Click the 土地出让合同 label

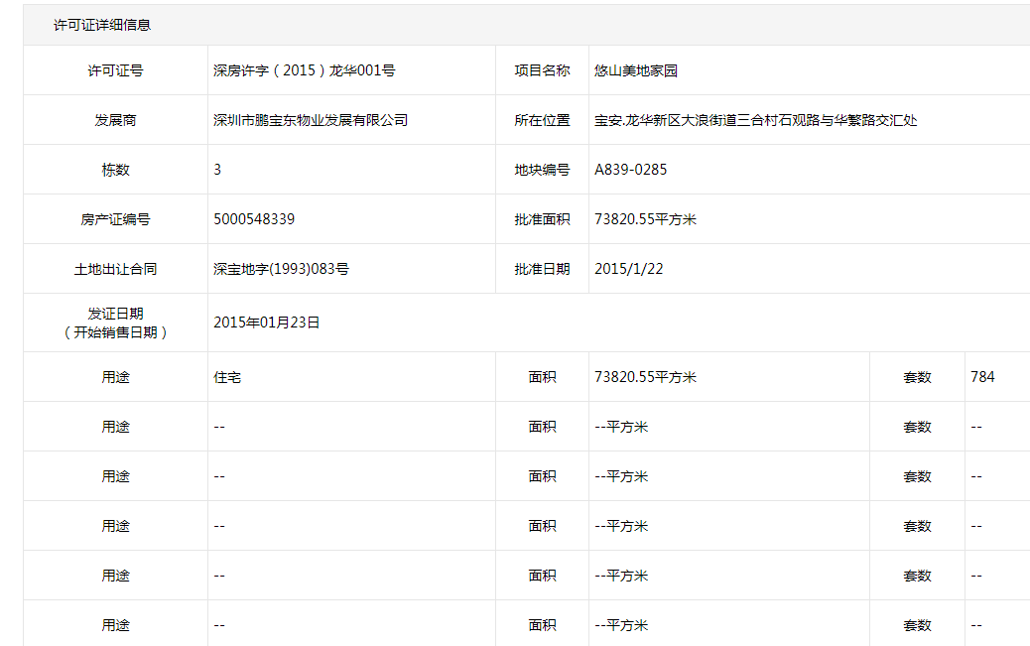tap(116, 269)
